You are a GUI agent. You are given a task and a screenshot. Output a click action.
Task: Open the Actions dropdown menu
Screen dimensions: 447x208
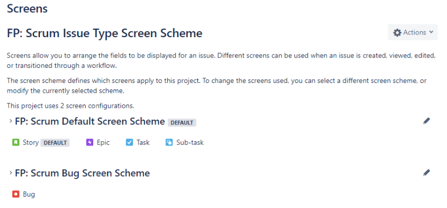point(412,32)
